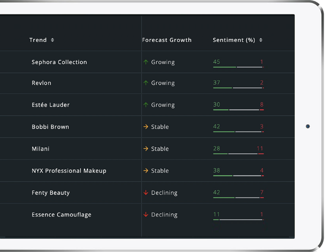This screenshot has height=252, width=325.
Task: Click the green up arrow beside Sephora Collection
Action: 146,62
